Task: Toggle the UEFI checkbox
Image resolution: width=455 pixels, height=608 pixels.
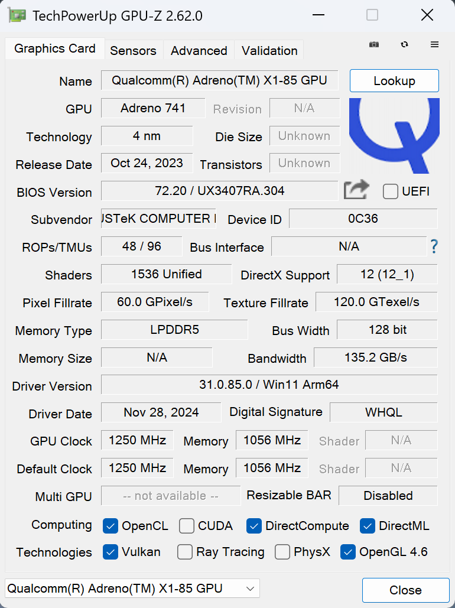Action: point(390,191)
